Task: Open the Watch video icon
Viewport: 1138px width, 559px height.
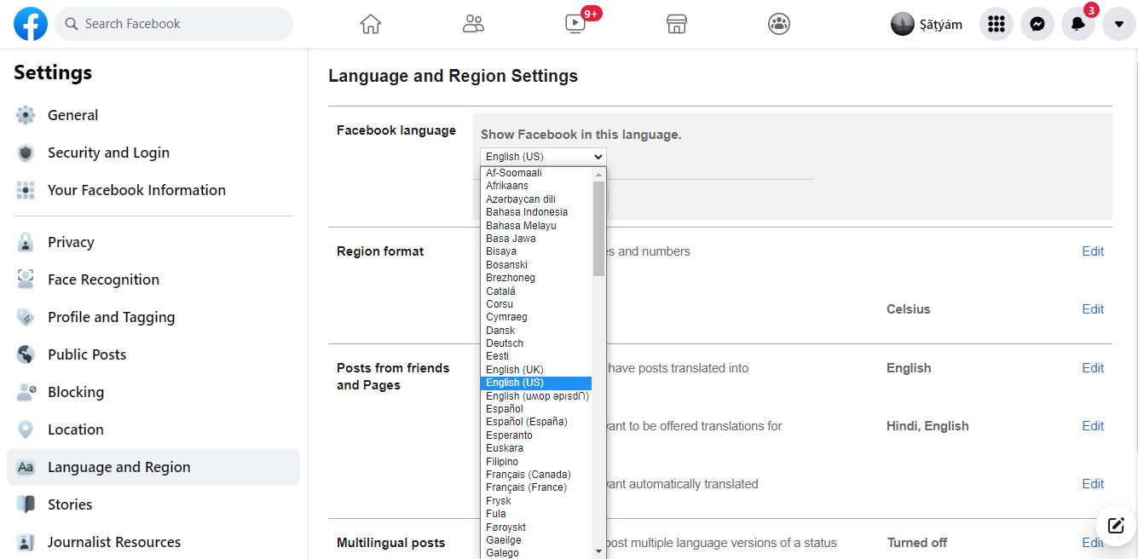Action: (575, 24)
